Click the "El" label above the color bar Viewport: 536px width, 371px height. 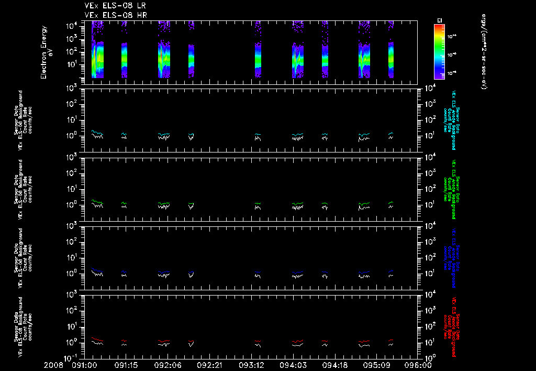click(439, 20)
